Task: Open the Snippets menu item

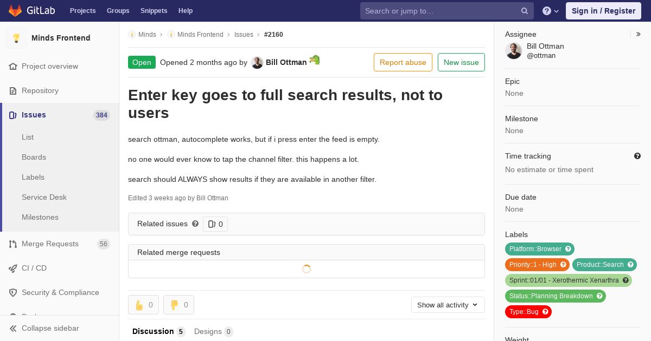Action: [x=154, y=11]
